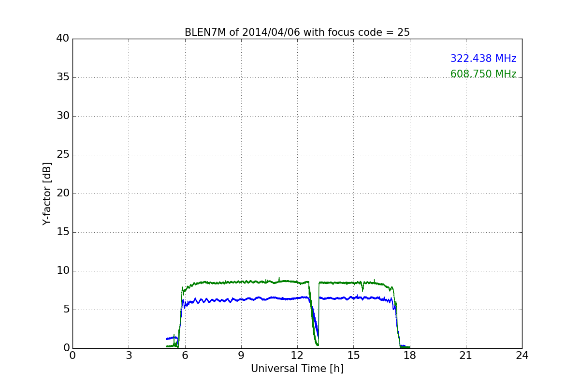Click y-axis tick label 35
The width and height of the screenshot is (580, 387).
point(63,77)
